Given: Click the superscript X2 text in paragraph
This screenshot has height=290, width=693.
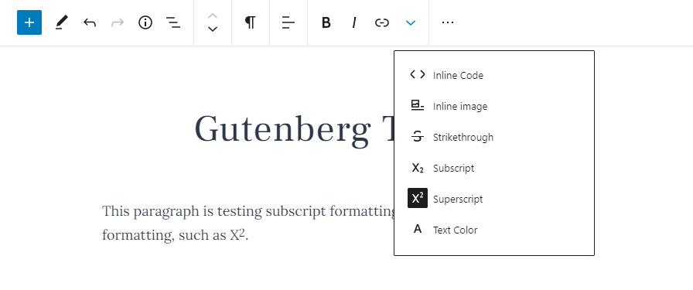Looking at the screenshot, I should click(237, 234).
